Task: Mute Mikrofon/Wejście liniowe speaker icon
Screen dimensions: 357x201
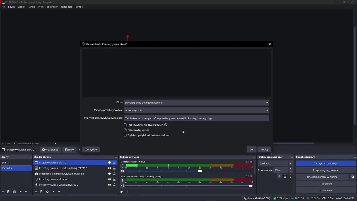Action: 122,171
